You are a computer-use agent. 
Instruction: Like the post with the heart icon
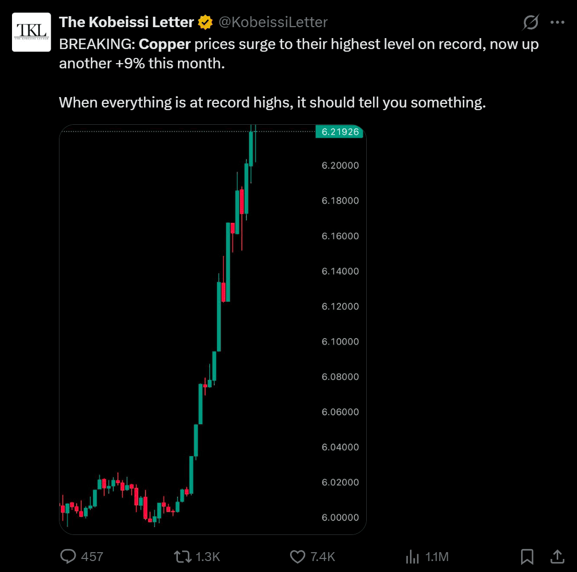point(297,556)
